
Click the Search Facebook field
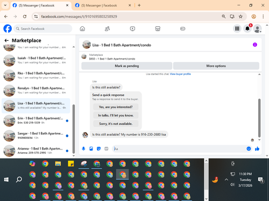pos(43,28)
